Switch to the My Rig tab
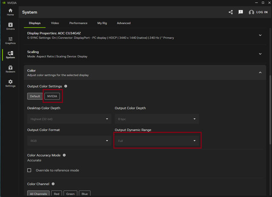This screenshot has width=272, height=197. point(102,23)
